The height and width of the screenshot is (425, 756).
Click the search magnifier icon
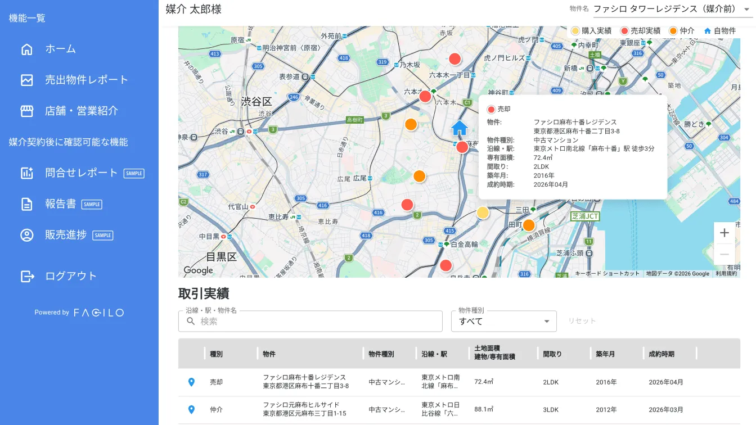click(191, 321)
